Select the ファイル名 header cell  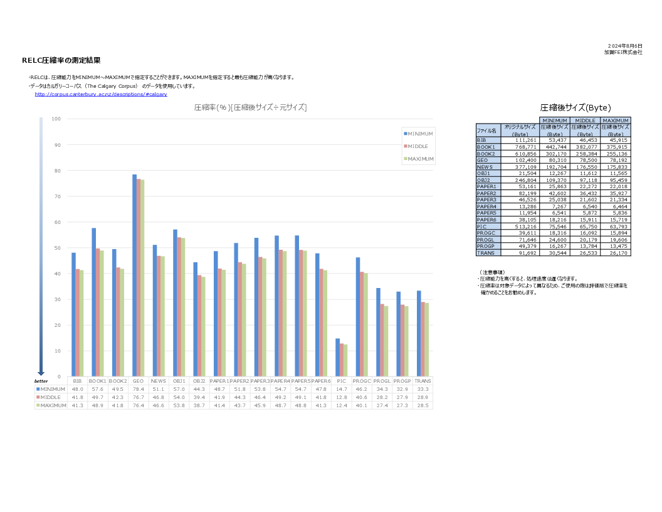pyautogui.click(x=486, y=130)
